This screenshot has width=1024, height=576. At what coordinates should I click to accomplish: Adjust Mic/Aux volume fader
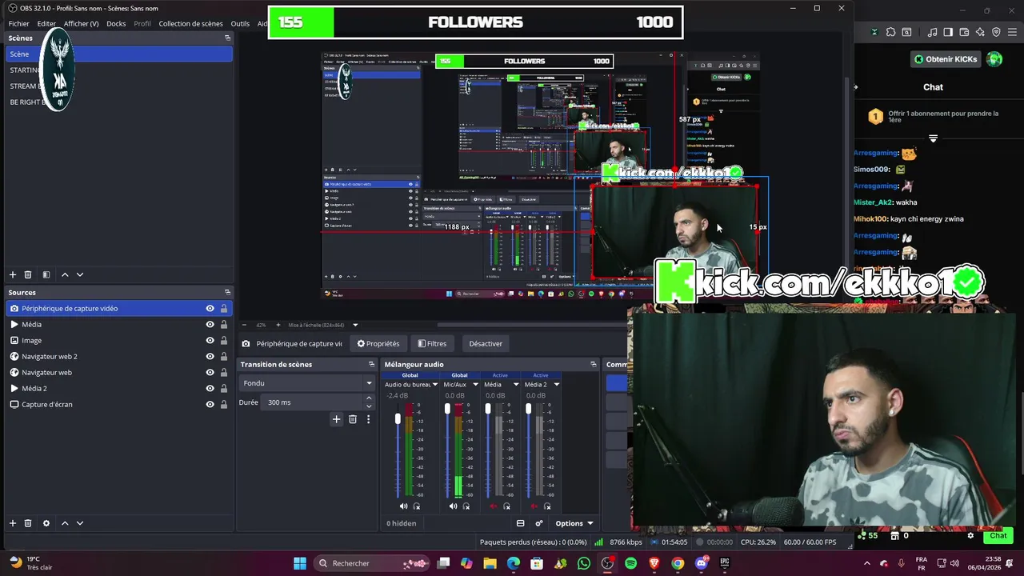pyautogui.click(x=447, y=410)
